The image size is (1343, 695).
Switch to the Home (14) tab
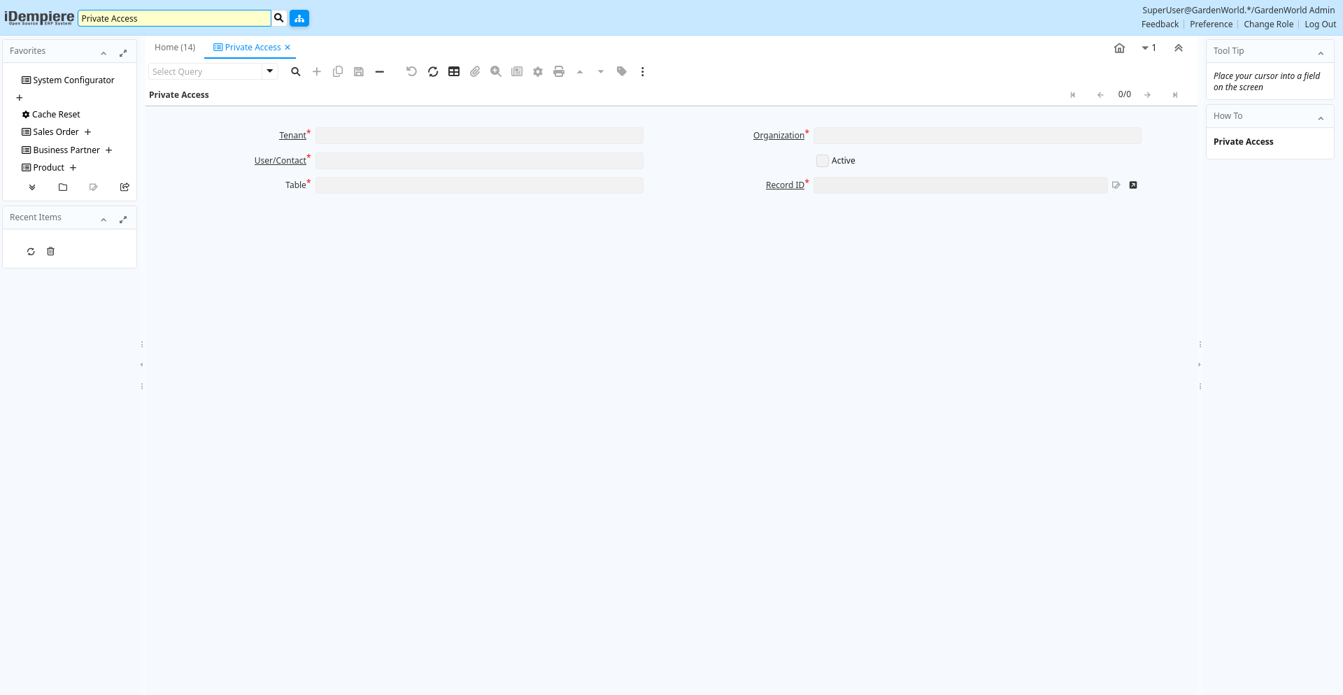pyautogui.click(x=175, y=48)
